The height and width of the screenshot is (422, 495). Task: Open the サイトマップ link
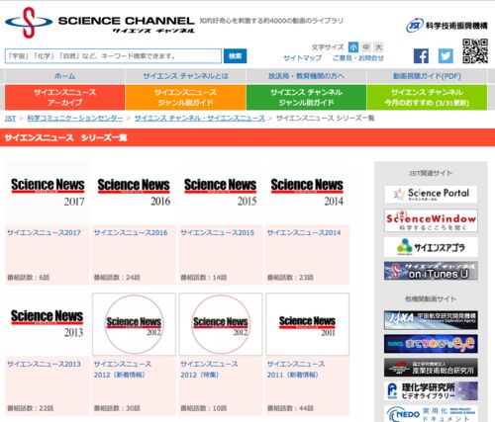coord(303,58)
